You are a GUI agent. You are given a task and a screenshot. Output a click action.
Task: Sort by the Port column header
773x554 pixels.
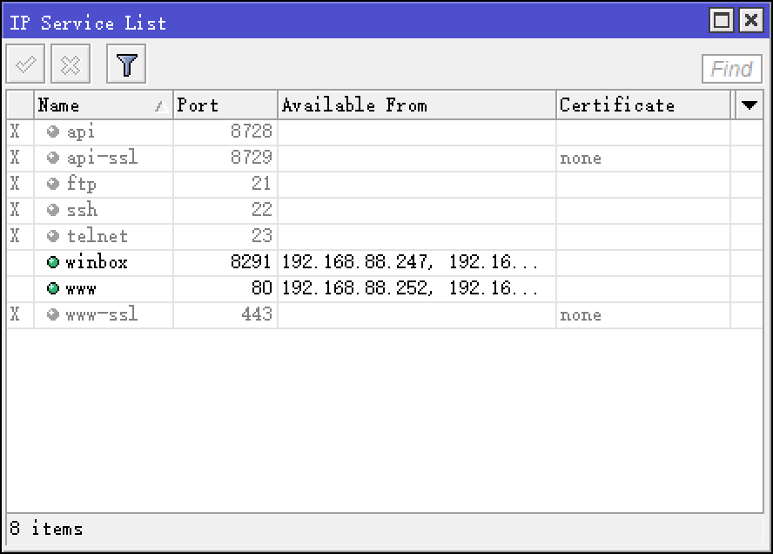[225, 105]
